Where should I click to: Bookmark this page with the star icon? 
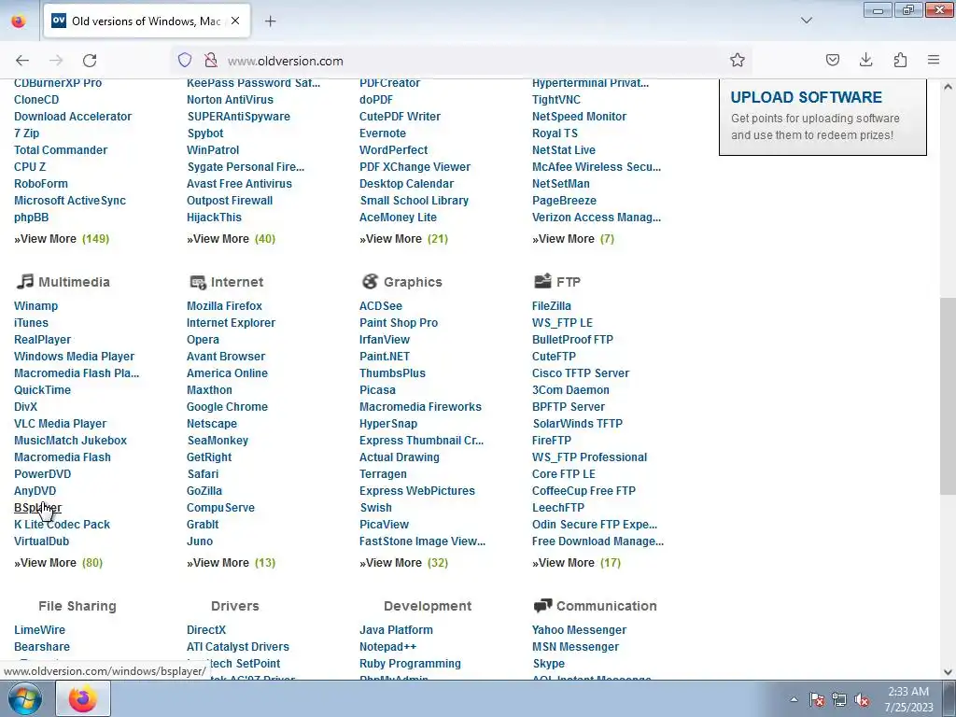738,60
